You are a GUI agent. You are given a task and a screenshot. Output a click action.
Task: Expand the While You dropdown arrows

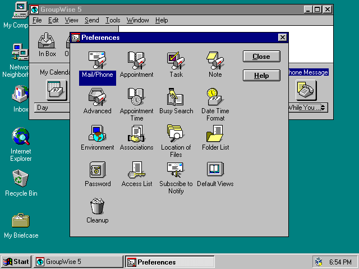323,108
